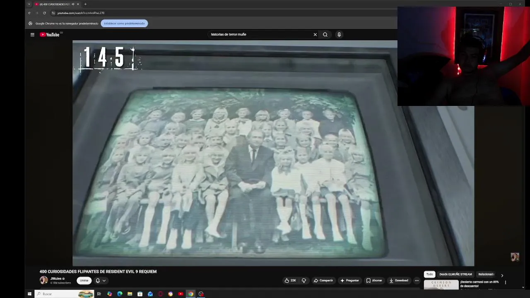Open Mail app from taskbar

click(150, 294)
